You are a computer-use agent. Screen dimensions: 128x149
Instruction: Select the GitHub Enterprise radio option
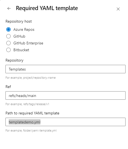[8, 43]
